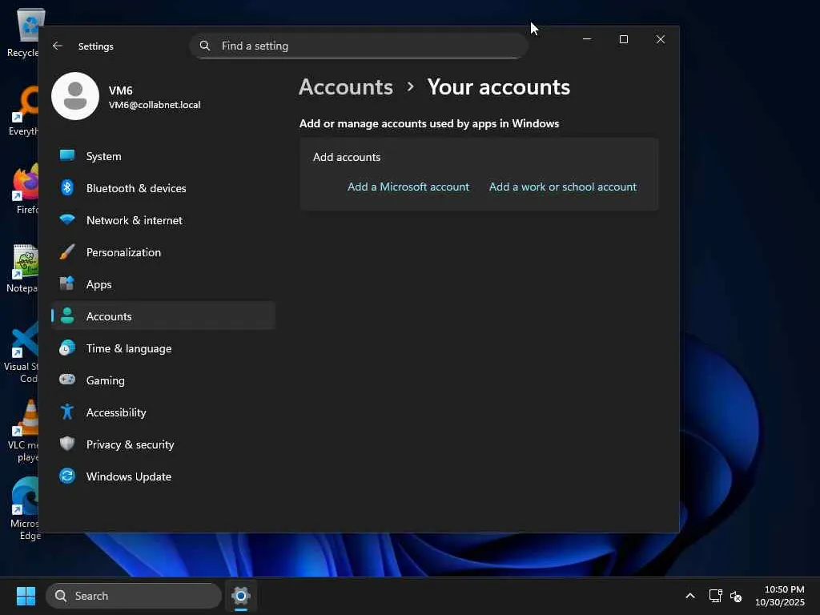The image size is (820, 615).
Task: Click the Accounts person icon
Action: pyautogui.click(x=67, y=316)
